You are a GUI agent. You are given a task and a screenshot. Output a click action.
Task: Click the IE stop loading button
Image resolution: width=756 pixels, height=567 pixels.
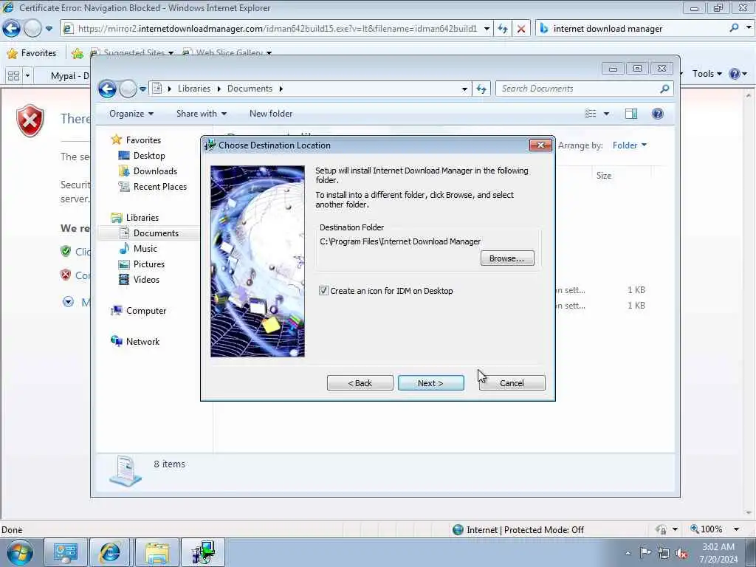tap(521, 29)
